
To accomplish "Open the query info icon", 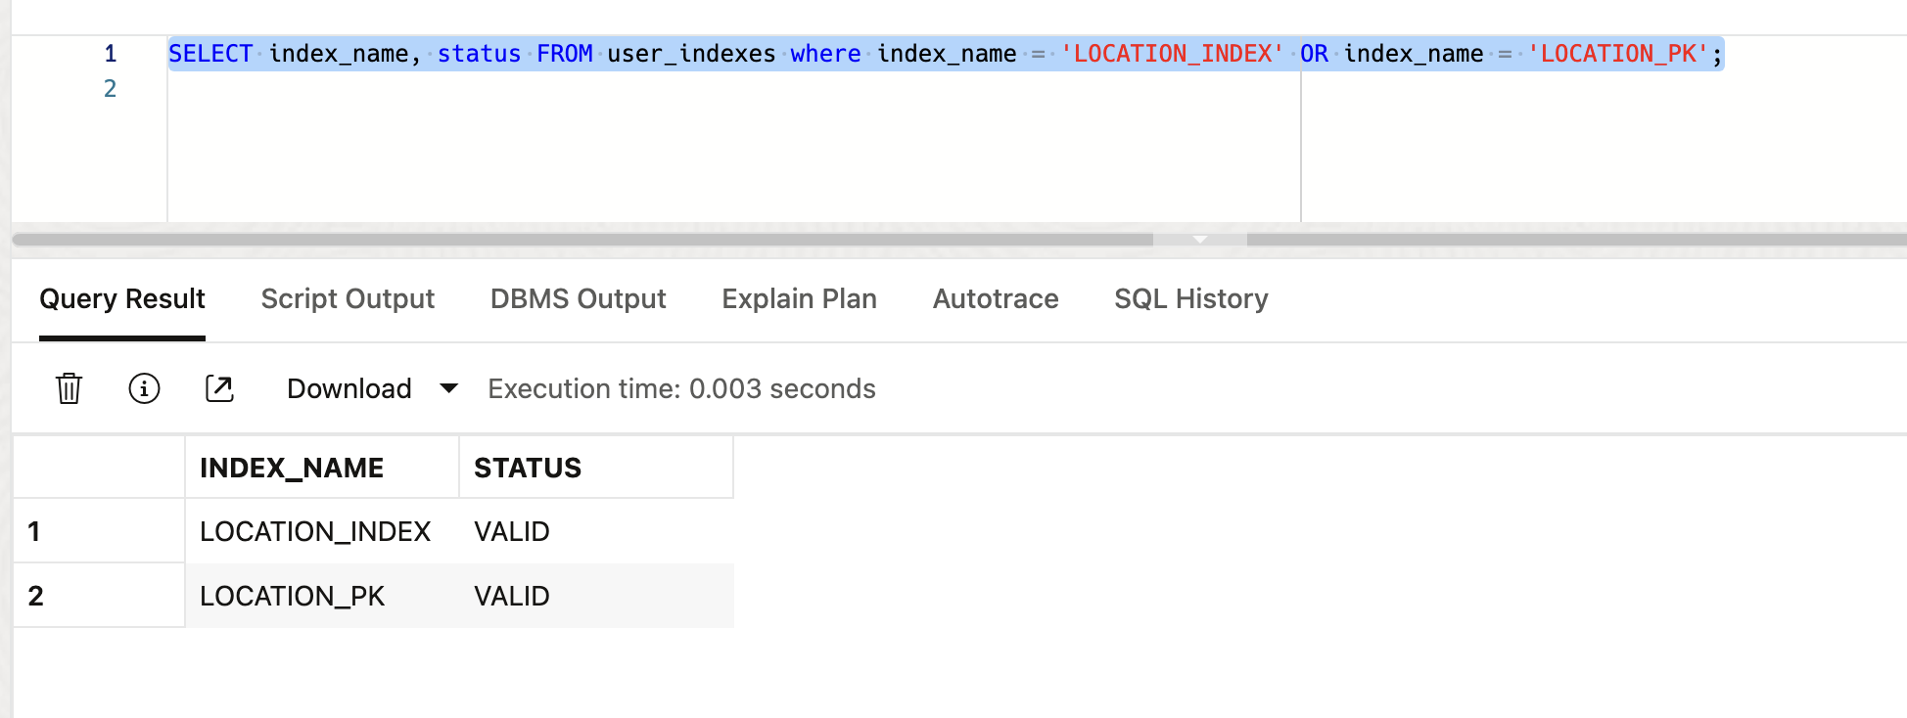I will click(x=144, y=388).
